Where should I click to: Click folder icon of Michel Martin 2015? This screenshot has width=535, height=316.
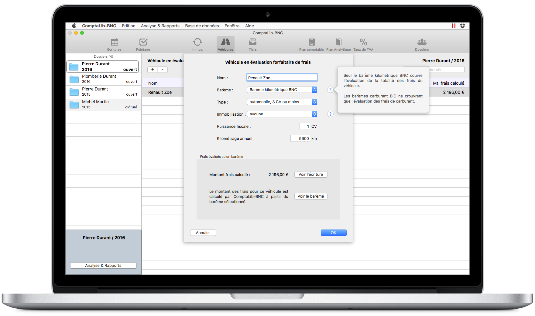point(74,105)
